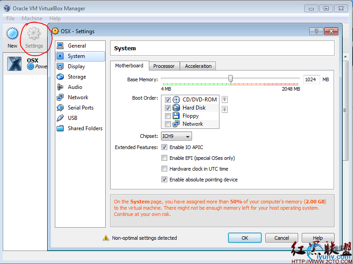Screen dimensions: 353x264
Task: Click the VirtualBox Manager scrollbar up arrow
Action: [345, 57]
